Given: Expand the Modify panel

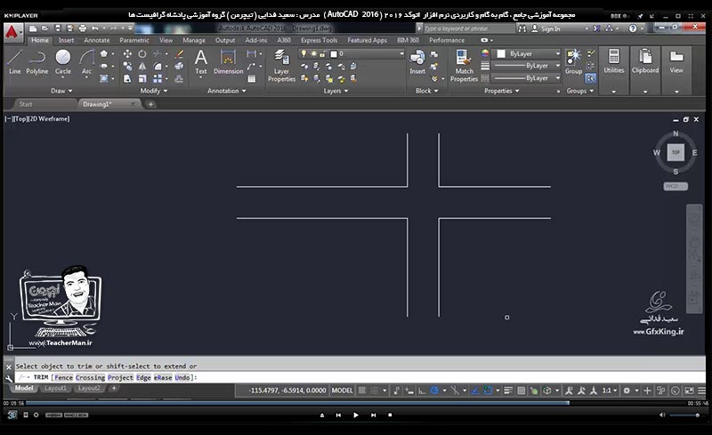Looking at the screenshot, I should [153, 91].
